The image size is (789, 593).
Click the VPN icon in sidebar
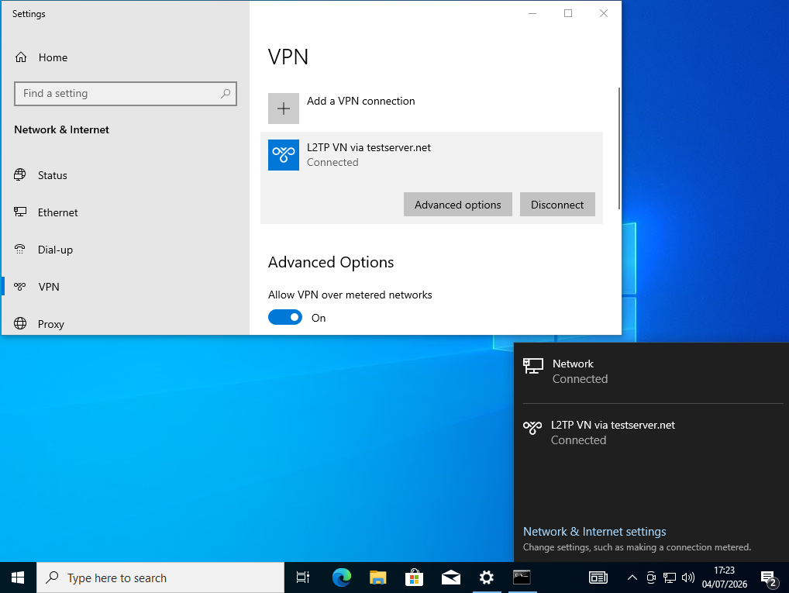[x=20, y=287]
